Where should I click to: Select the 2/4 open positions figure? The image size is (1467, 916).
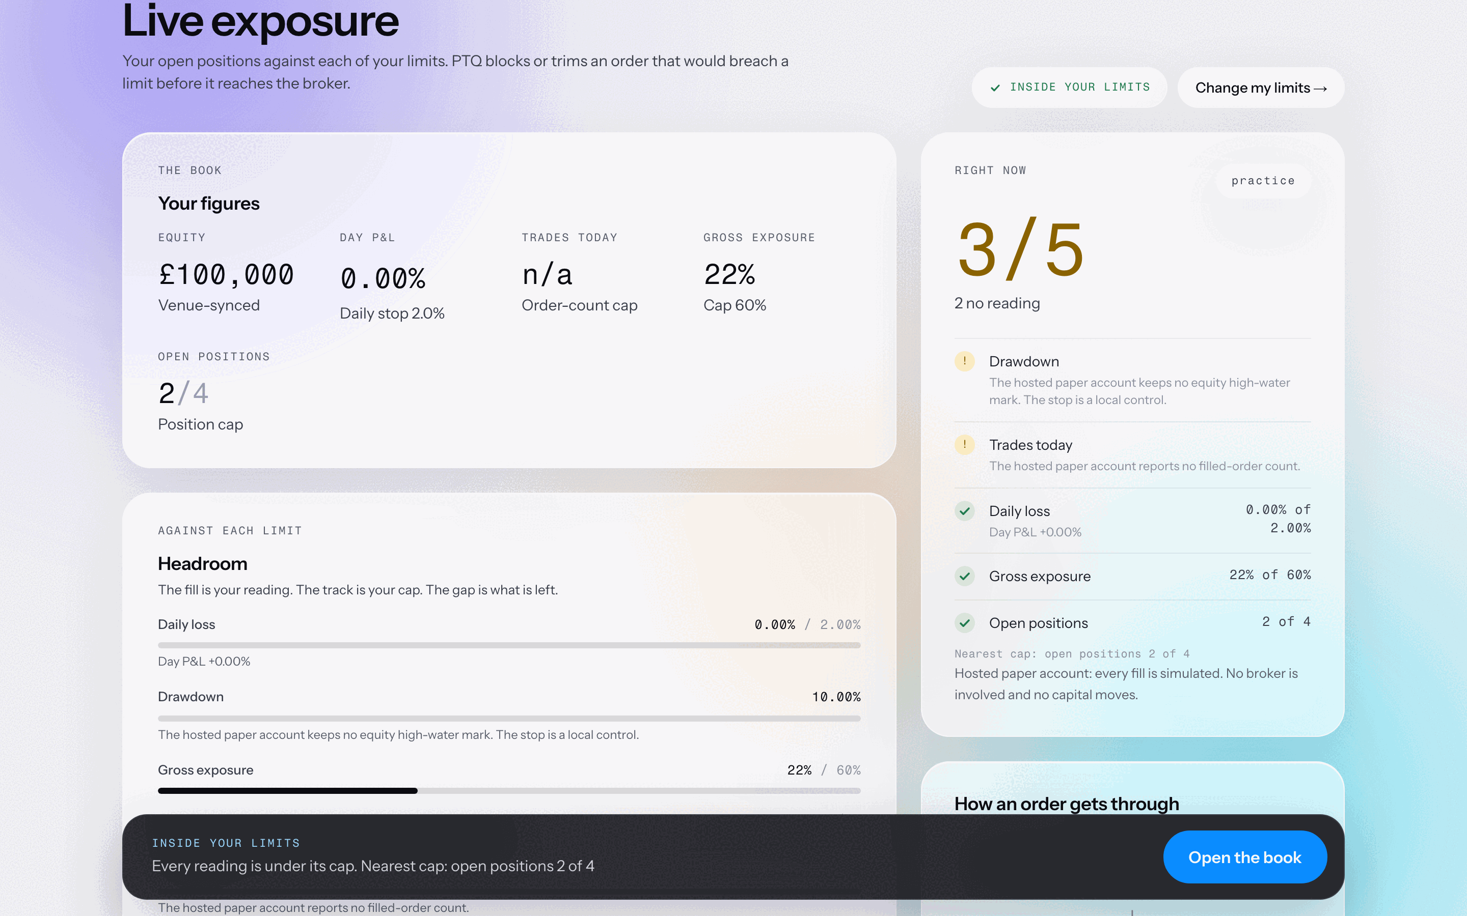pyautogui.click(x=183, y=394)
